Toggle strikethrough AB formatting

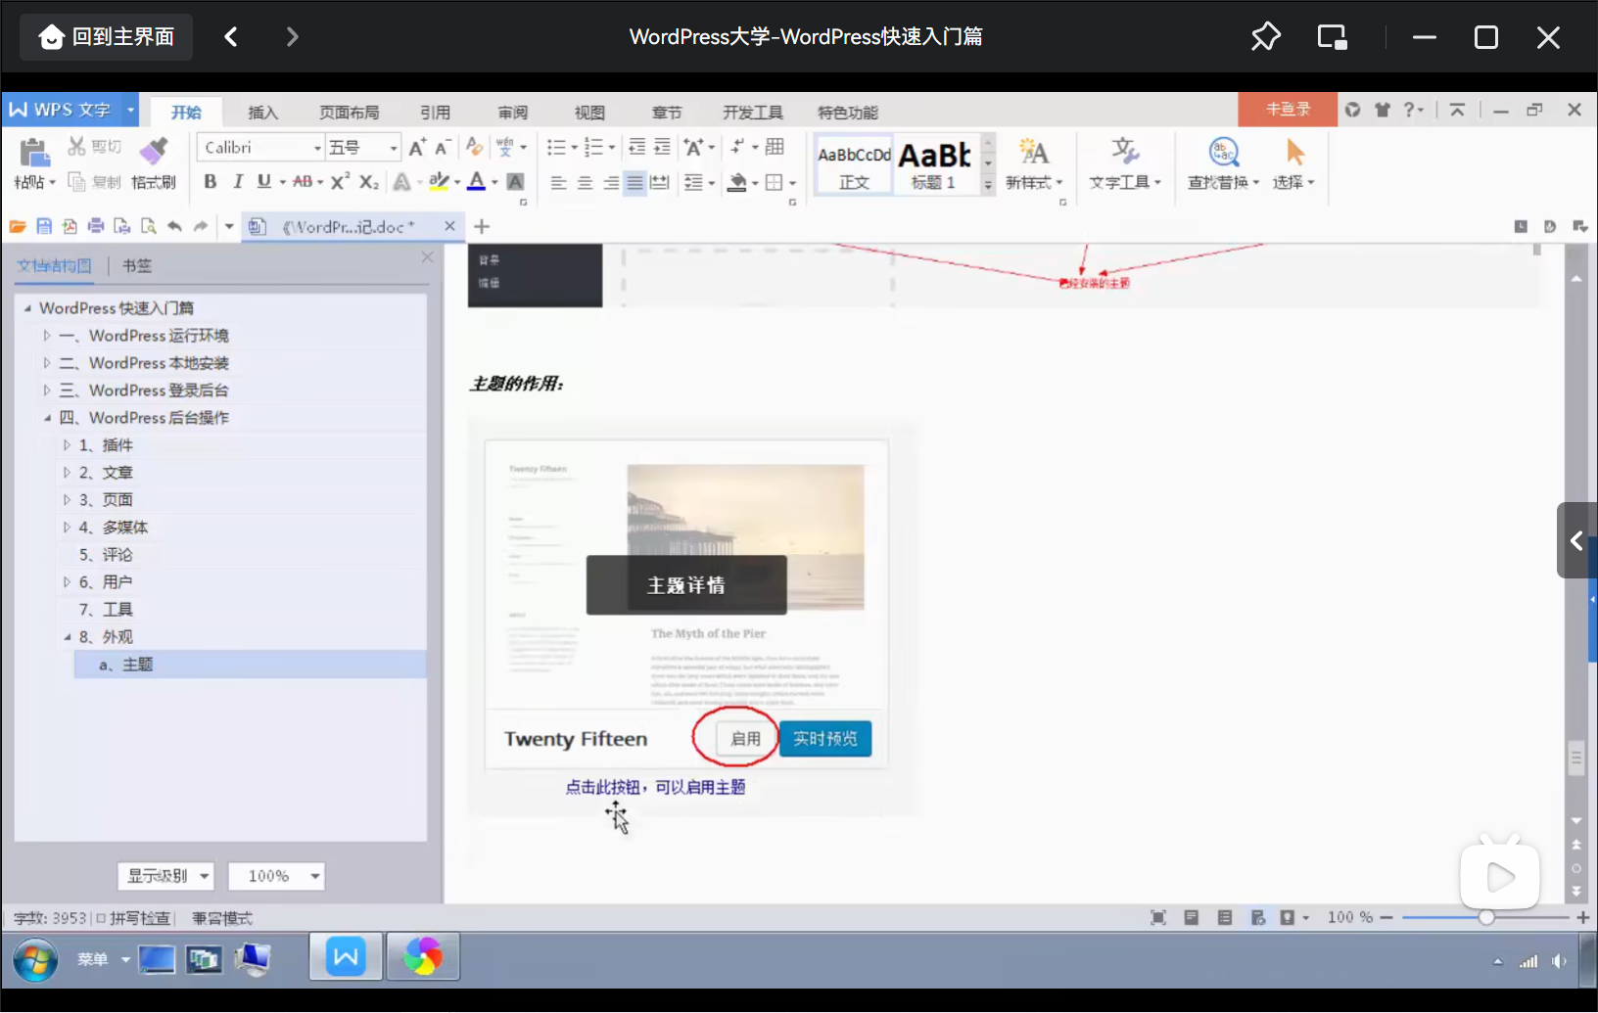click(x=303, y=182)
